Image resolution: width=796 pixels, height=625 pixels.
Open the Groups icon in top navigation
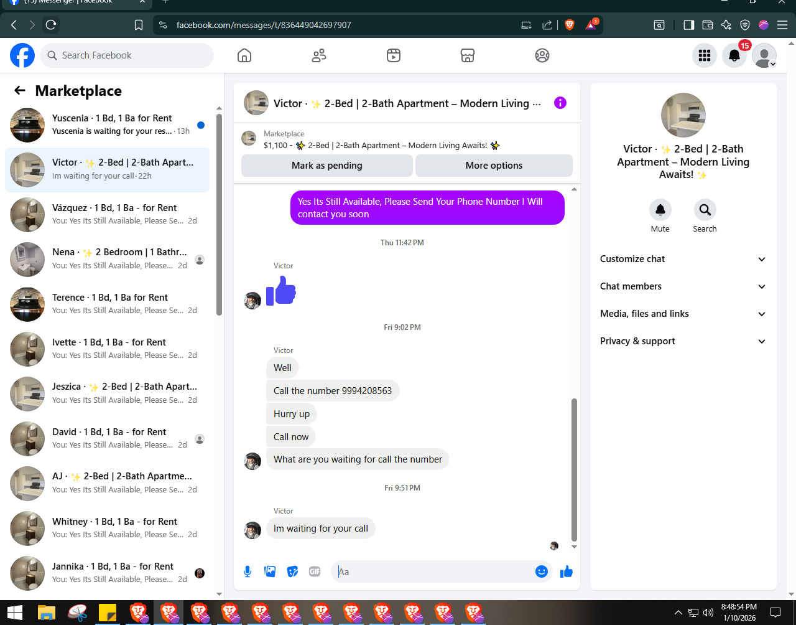point(542,55)
